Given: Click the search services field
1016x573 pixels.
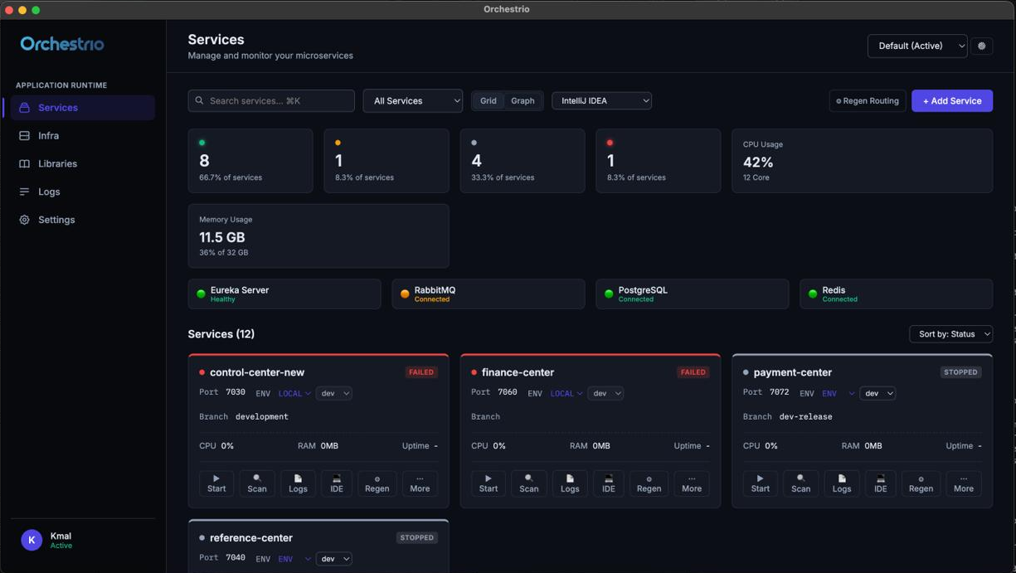Looking at the screenshot, I should (271, 100).
